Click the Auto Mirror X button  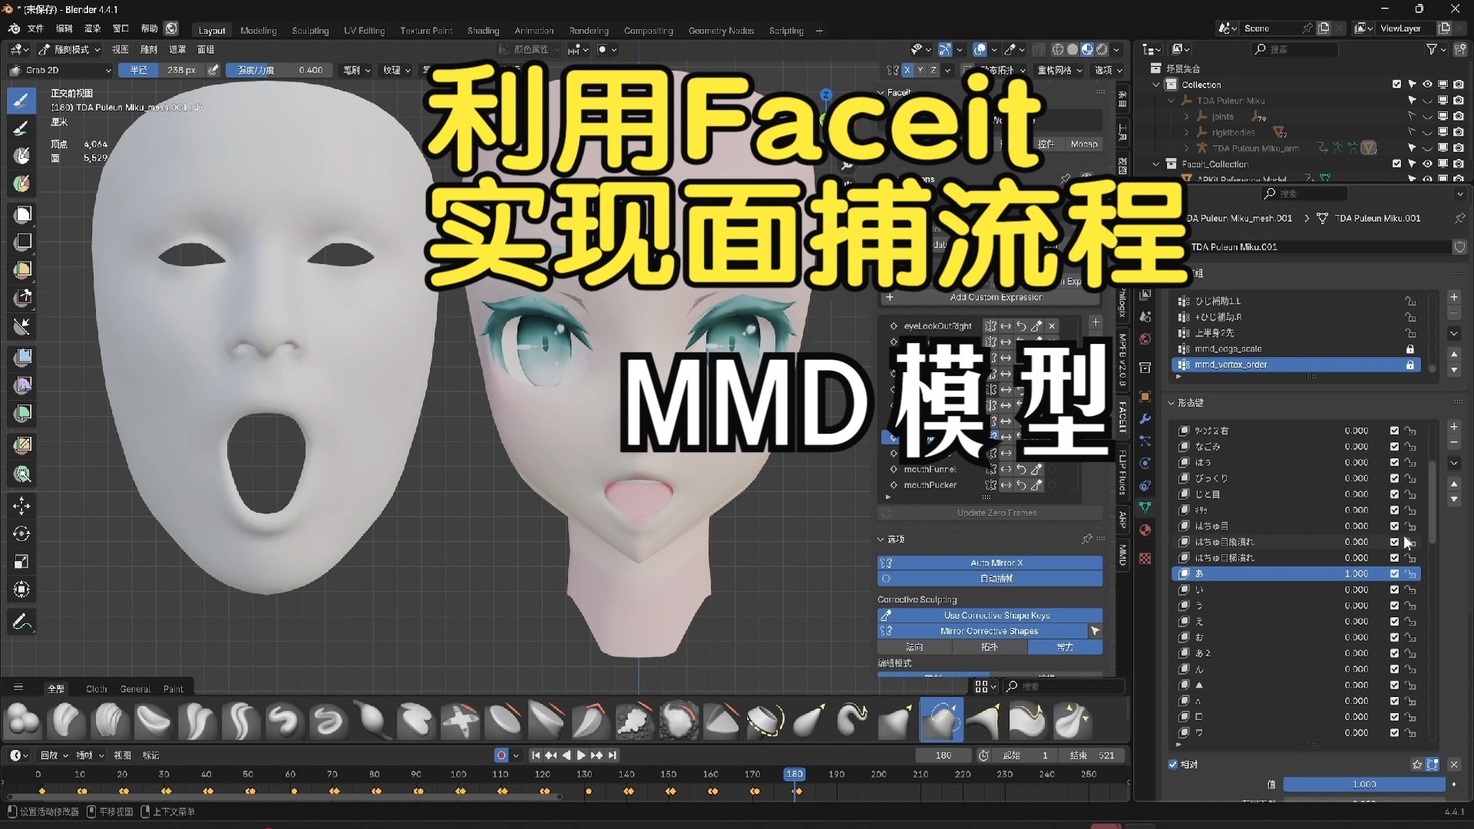pyautogui.click(x=990, y=563)
